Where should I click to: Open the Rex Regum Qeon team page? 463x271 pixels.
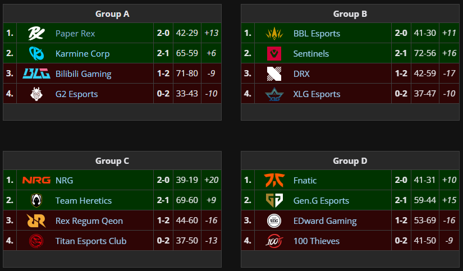click(x=89, y=221)
